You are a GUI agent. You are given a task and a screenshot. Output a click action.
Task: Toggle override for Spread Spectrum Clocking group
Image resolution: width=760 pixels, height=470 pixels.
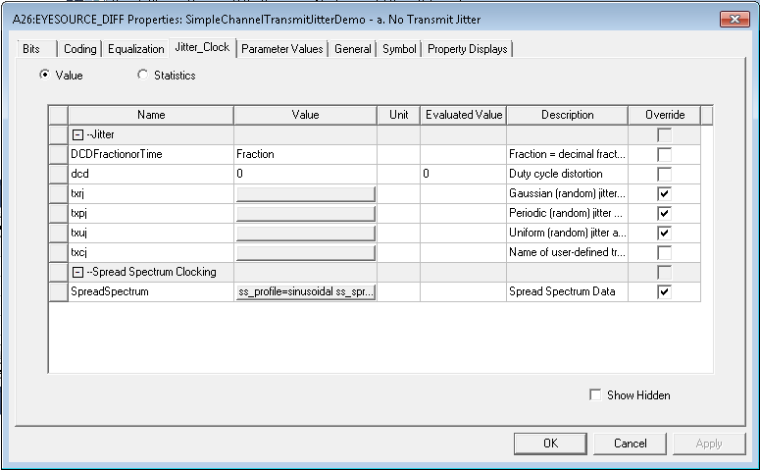click(664, 272)
